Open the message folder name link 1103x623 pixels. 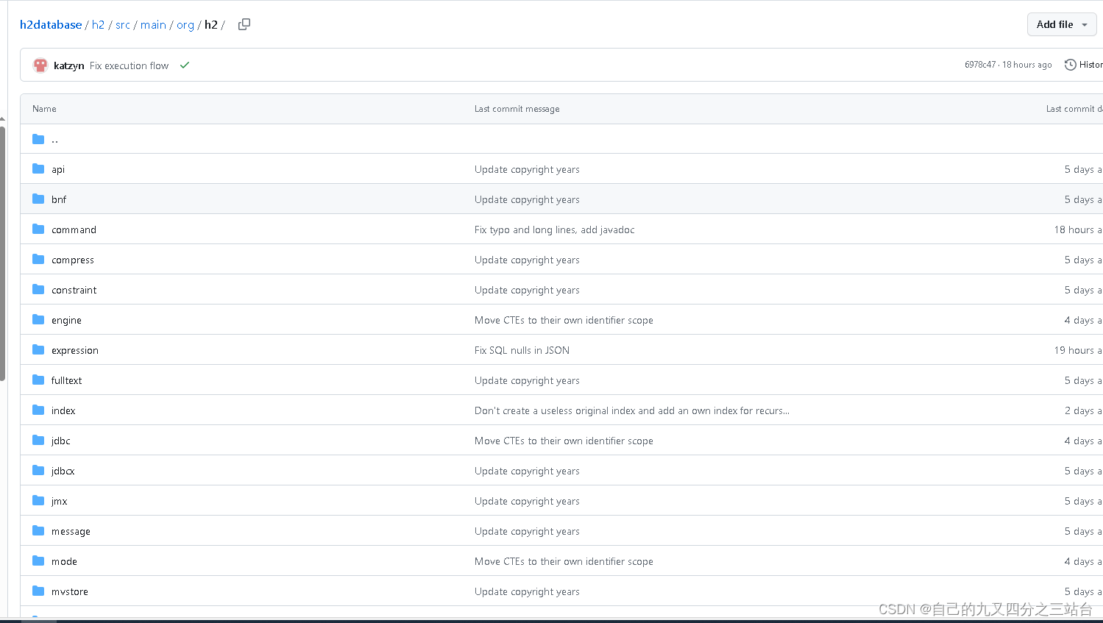pyautogui.click(x=71, y=531)
